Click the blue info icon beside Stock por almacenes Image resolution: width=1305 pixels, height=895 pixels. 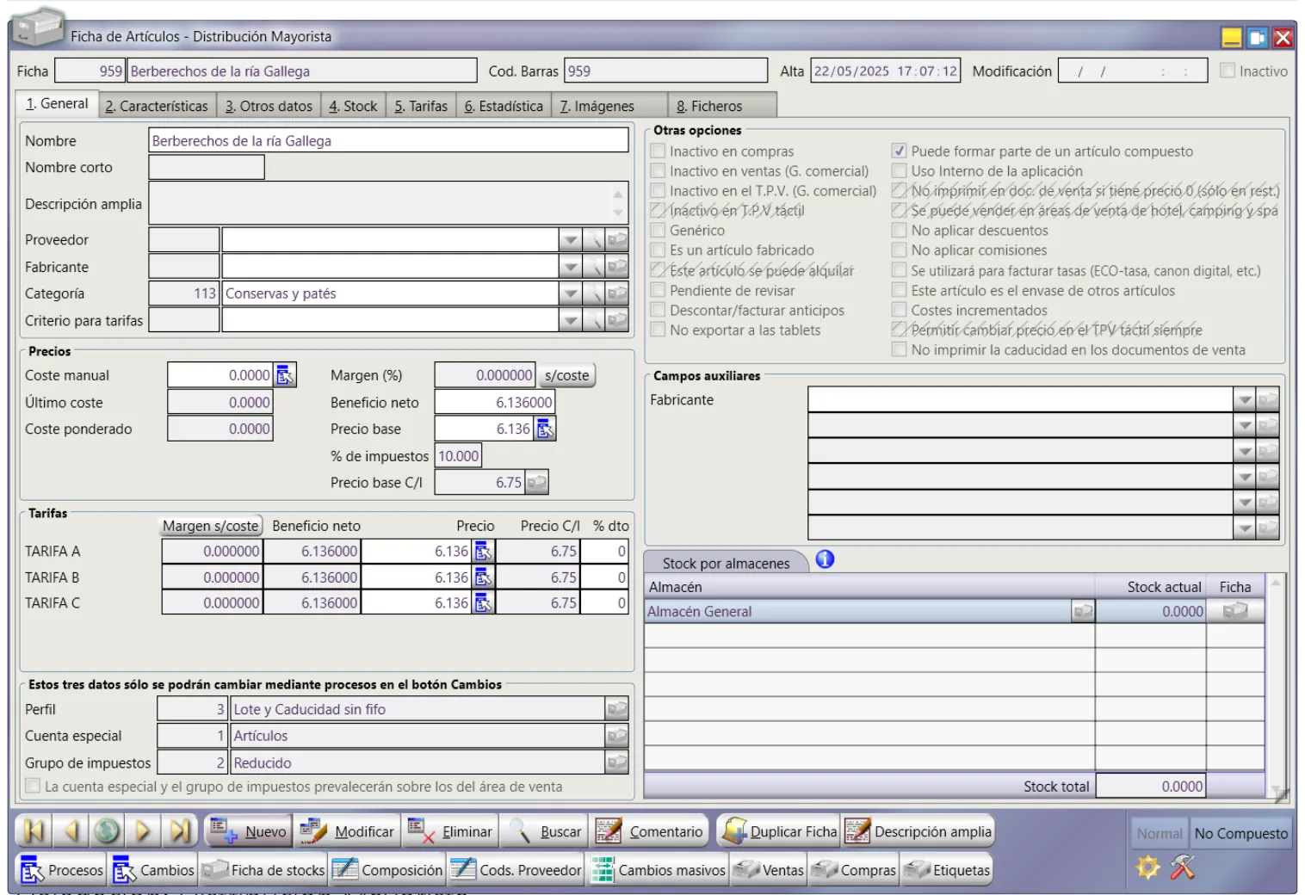pos(825,560)
